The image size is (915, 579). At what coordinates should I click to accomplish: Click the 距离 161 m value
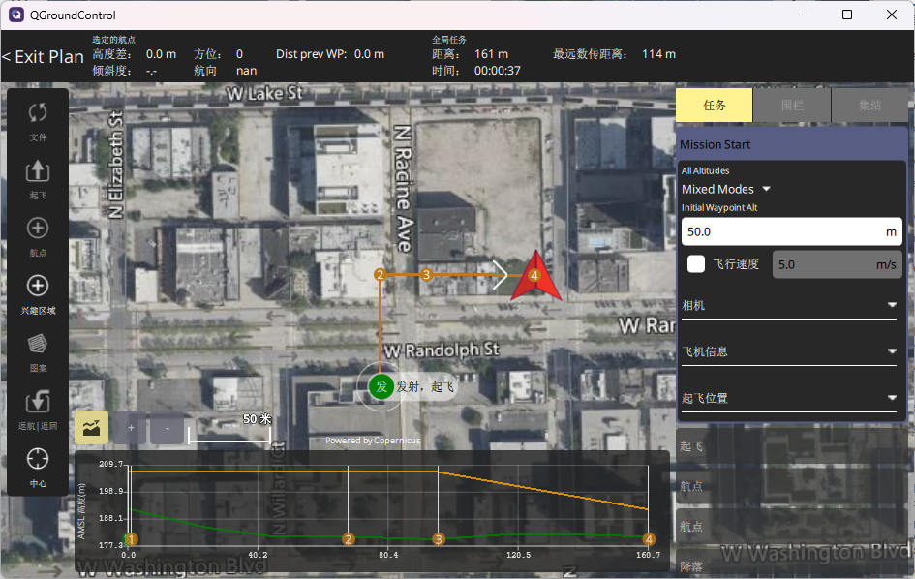(491, 54)
